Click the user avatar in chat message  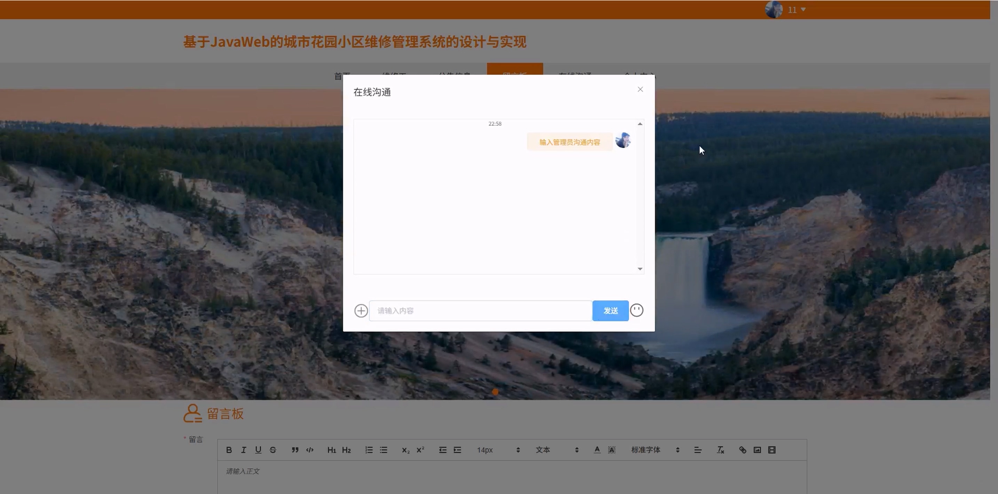pyautogui.click(x=623, y=140)
